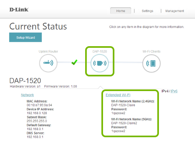Open the Settings menu
This screenshot has width=195, height=146.
point(148,11)
